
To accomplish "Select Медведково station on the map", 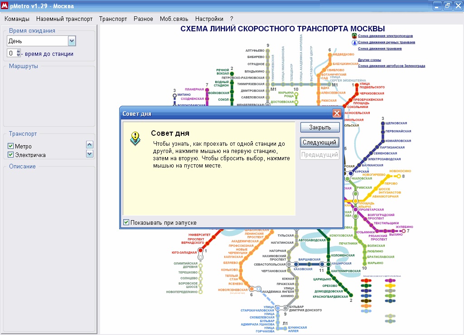I will [329, 55].
